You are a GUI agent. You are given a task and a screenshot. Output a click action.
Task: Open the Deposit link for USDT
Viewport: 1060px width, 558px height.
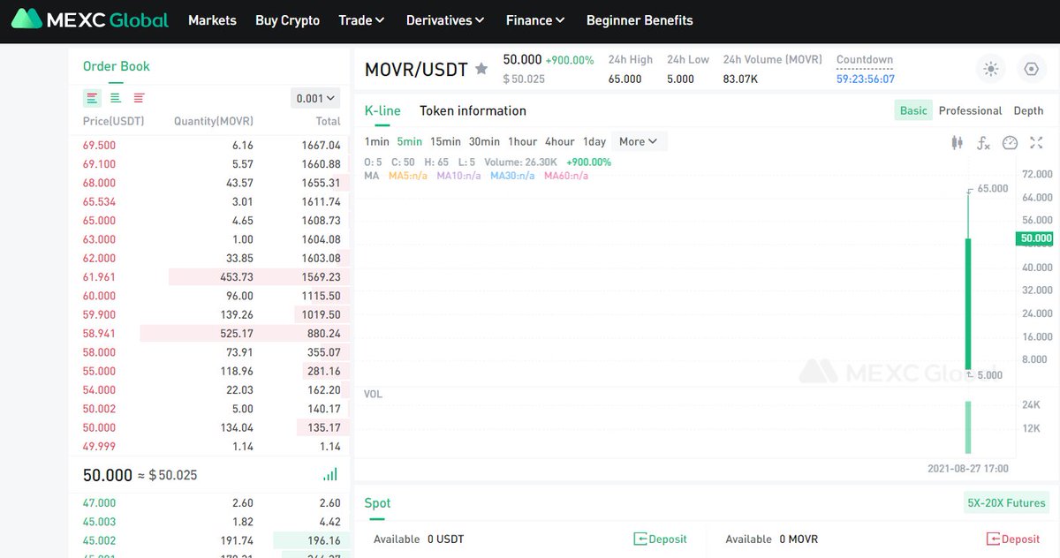pyautogui.click(x=661, y=539)
